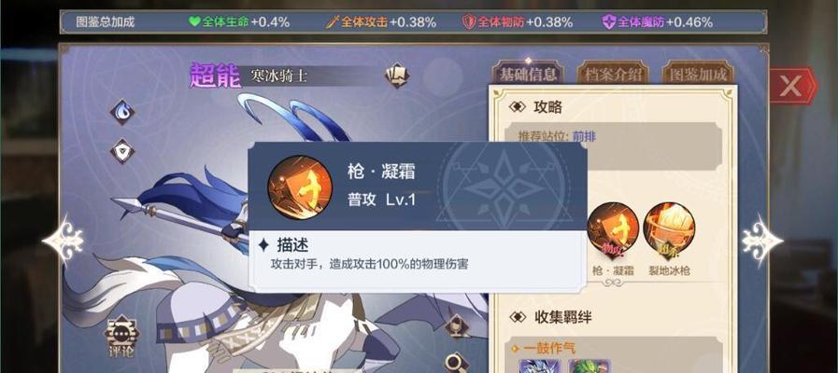
Task: Click the water element droplet icon
Action: click(122, 112)
